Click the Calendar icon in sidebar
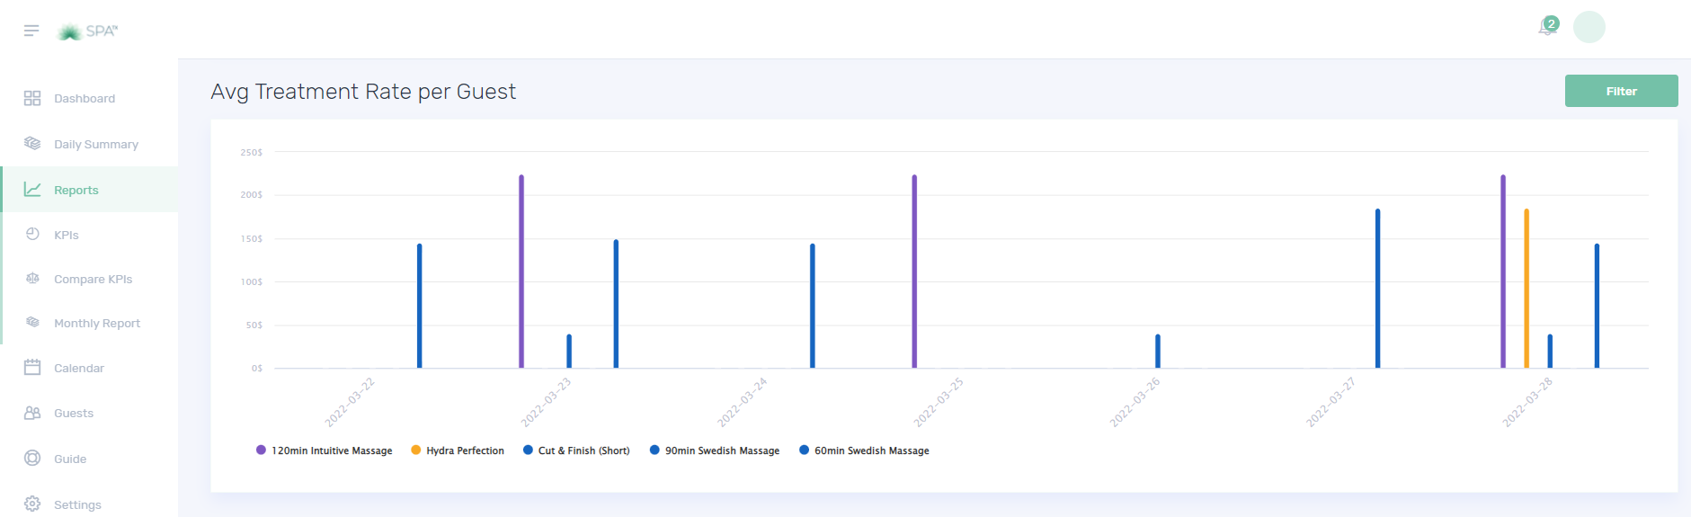Image resolution: width=1691 pixels, height=517 pixels. coord(32,368)
